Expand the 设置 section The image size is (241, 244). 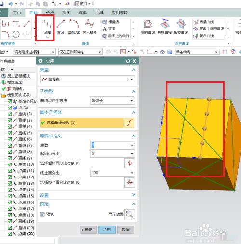134,195
